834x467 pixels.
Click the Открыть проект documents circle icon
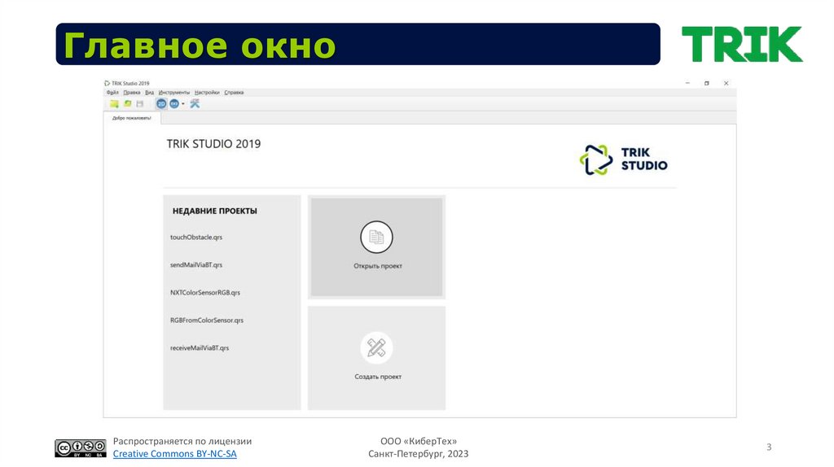pyautogui.click(x=376, y=237)
